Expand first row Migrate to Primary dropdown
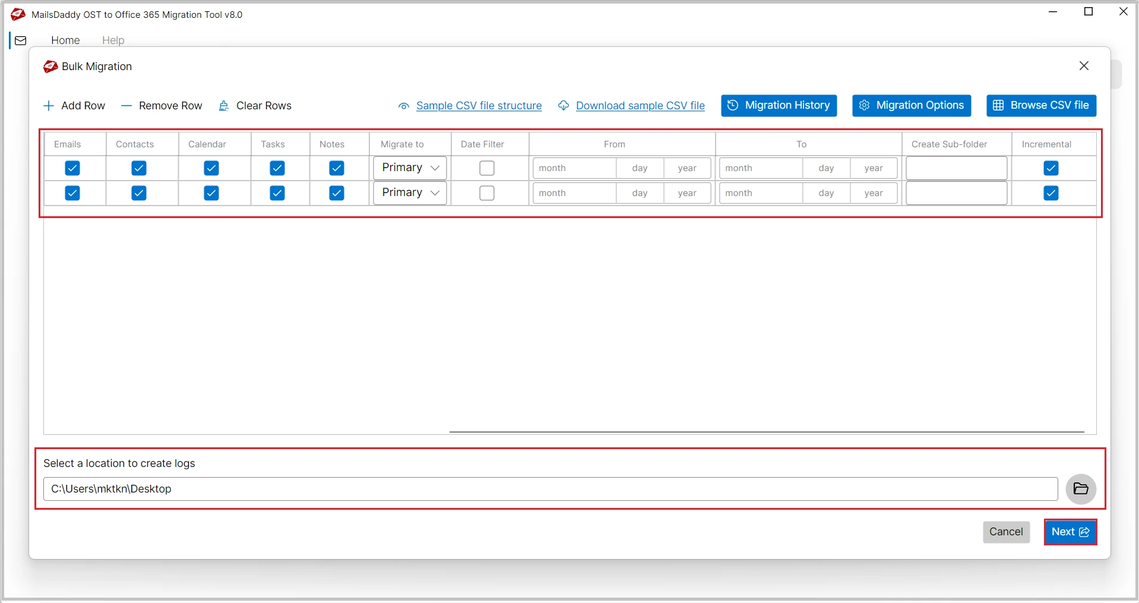Image resolution: width=1139 pixels, height=603 pixels. pos(410,168)
